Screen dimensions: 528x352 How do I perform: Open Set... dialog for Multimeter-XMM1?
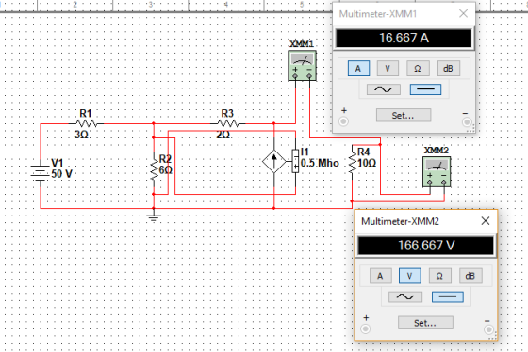404,116
